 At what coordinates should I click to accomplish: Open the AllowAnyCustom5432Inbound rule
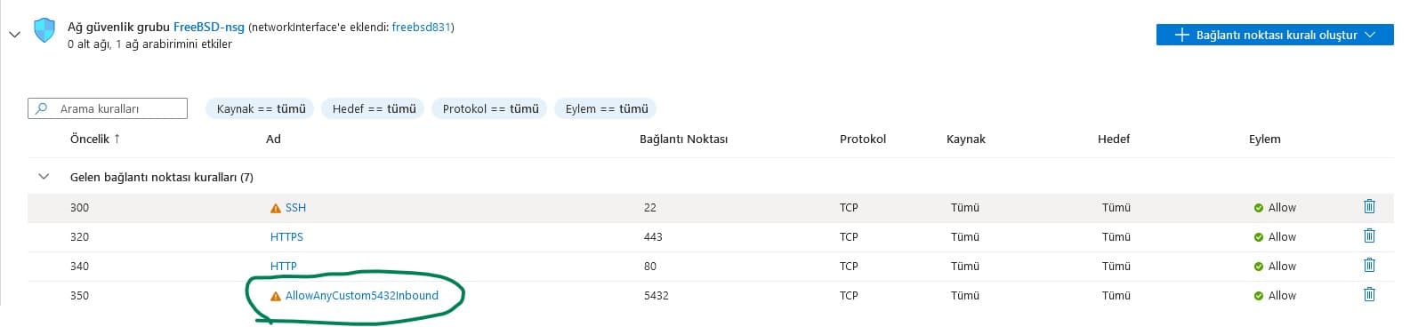coord(362,295)
